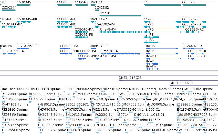The width and height of the screenshot is (218, 134).
Task: Click EST RE57909.5prime
Action: (x=3, y=97)
